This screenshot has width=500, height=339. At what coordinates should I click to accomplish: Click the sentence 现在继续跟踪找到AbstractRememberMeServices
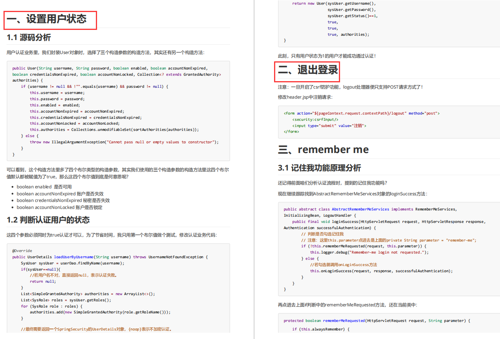point(352,194)
